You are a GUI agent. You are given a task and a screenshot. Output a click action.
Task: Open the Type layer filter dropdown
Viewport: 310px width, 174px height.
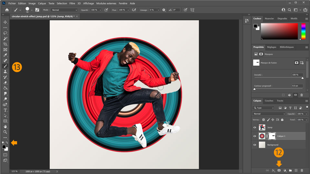pyautogui.click(x=263, y=108)
